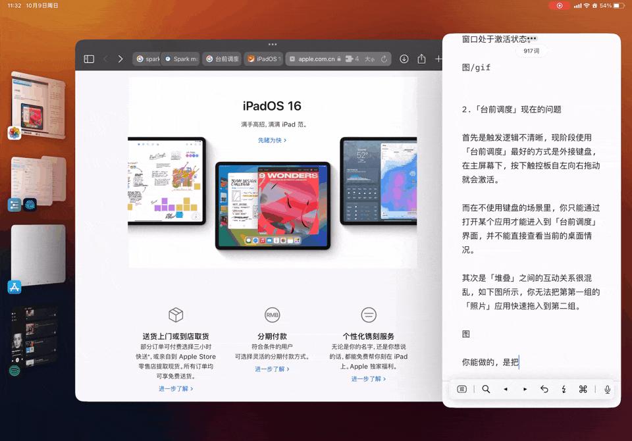Tap the apple.com.cn address field

tap(338, 59)
